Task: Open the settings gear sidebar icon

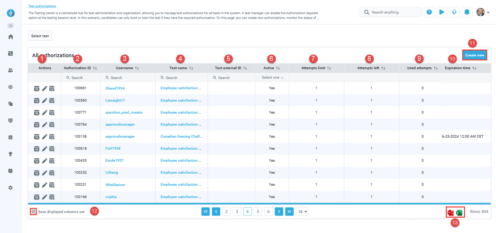Action: 11,187
